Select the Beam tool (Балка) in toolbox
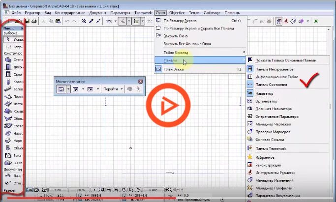The height and width of the screenshot is (202, 336). [14, 89]
